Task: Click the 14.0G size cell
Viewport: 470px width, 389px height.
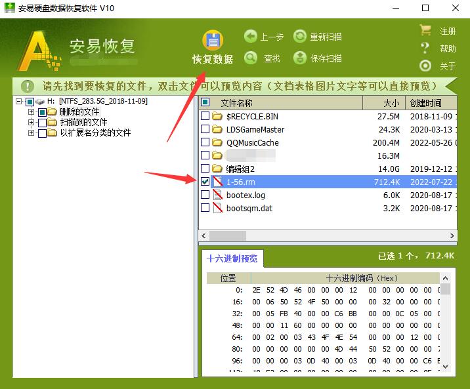Action: [389, 169]
